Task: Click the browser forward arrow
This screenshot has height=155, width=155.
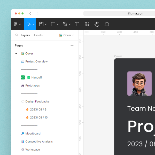Action: (x=37, y=13)
